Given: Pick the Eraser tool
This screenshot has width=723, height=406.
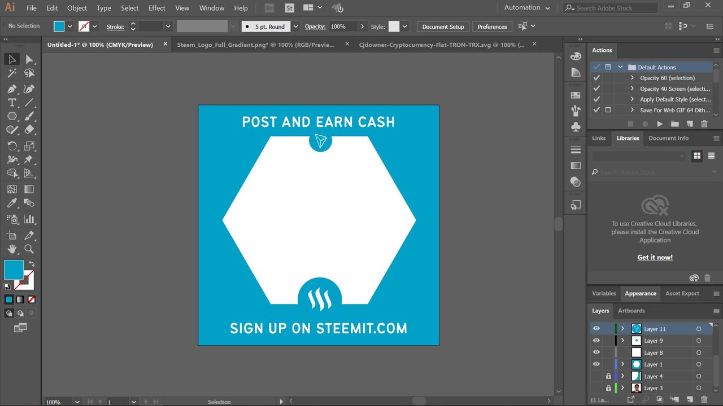Looking at the screenshot, I should pyautogui.click(x=29, y=130).
